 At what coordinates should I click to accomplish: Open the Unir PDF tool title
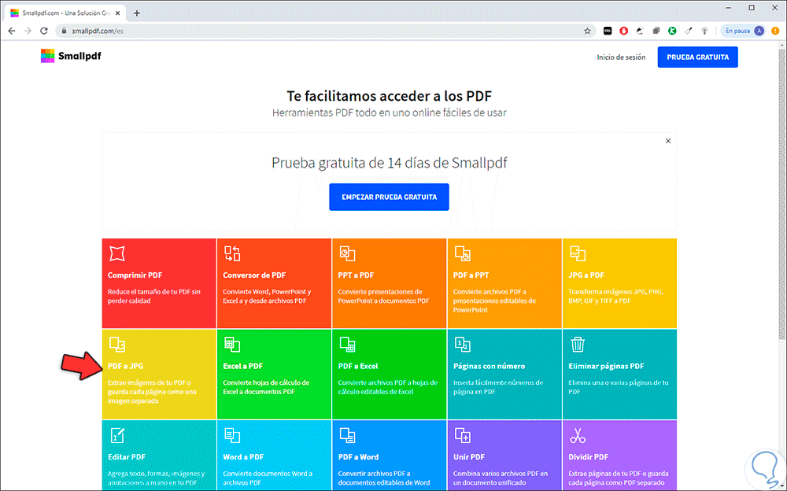coord(469,457)
